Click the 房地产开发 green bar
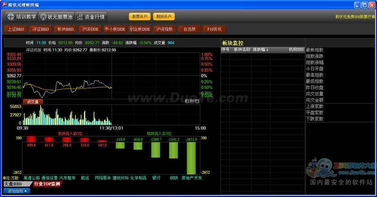 (x=191, y=158)
